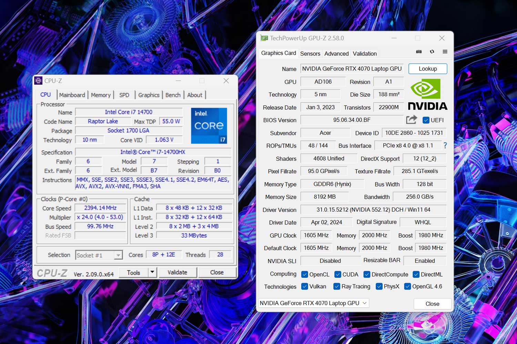Click the Package value Socket 1700 LGA
The width and height of the screenshot is (517, 344).
pos(129,131)
